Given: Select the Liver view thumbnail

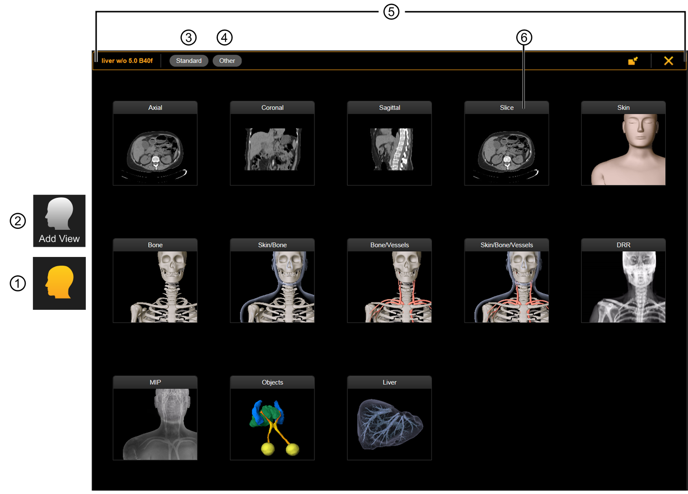Looking at the screenshot, I should [x=390, y=418].
